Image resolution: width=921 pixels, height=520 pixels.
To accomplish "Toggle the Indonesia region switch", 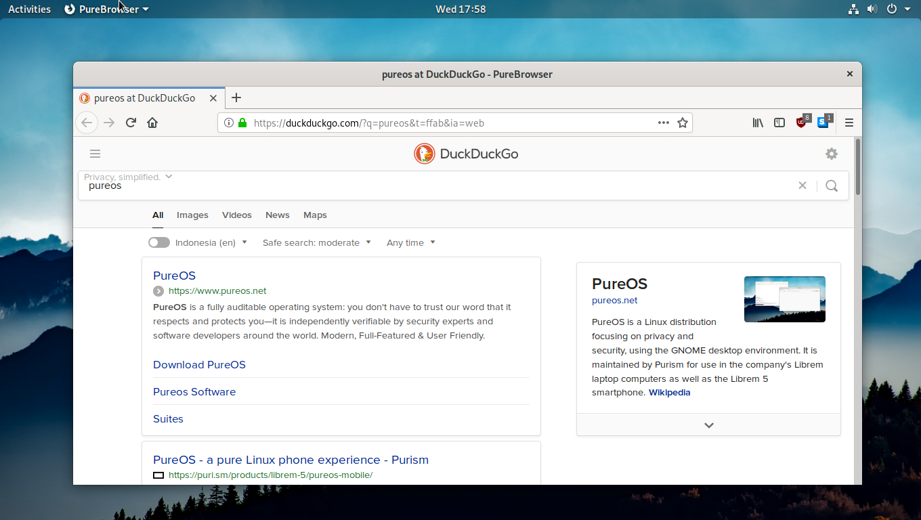I will click(159, 242).
